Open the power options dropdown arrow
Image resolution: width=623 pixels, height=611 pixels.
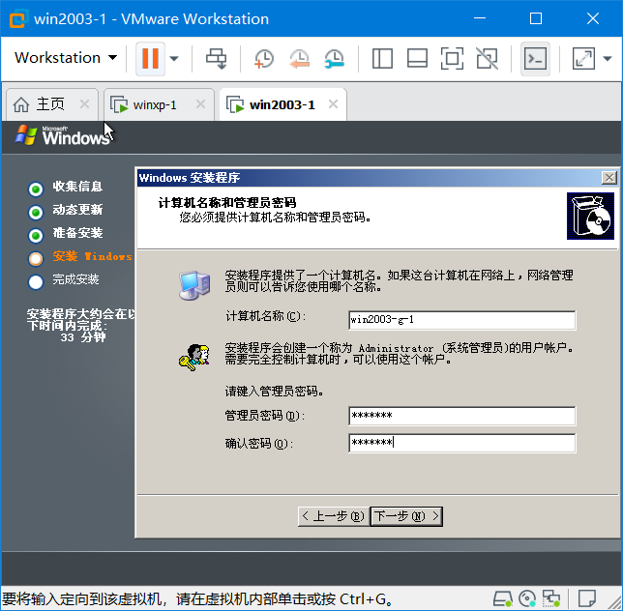point(174,59)
